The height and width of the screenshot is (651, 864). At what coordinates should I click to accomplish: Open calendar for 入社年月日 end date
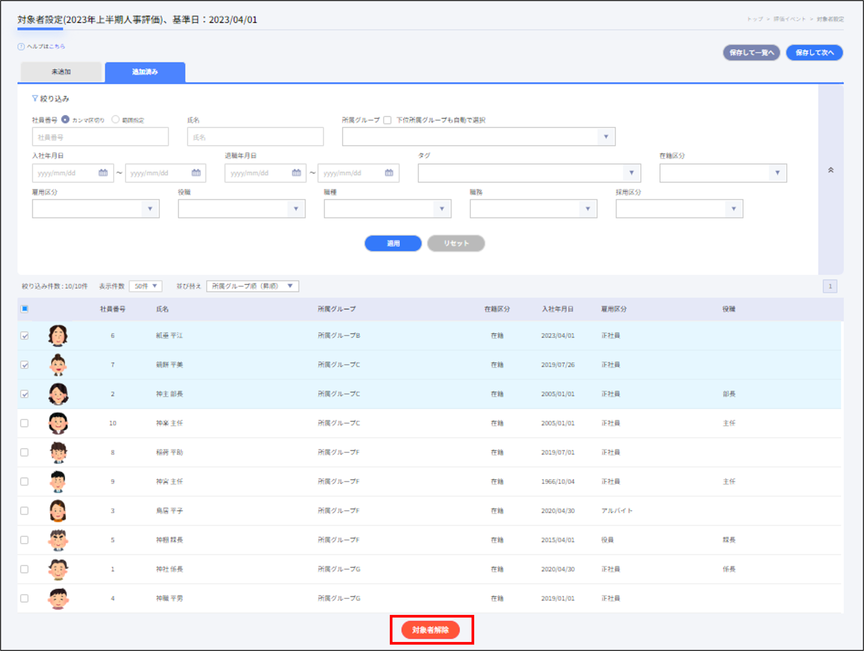pyautogui.click(x=196, y=173)
